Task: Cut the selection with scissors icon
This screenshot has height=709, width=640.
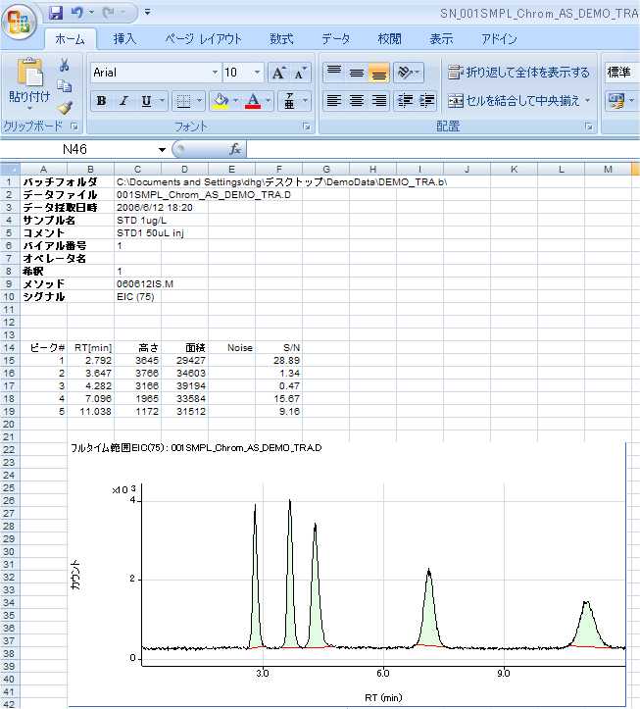Action: [x=64, y=65]
